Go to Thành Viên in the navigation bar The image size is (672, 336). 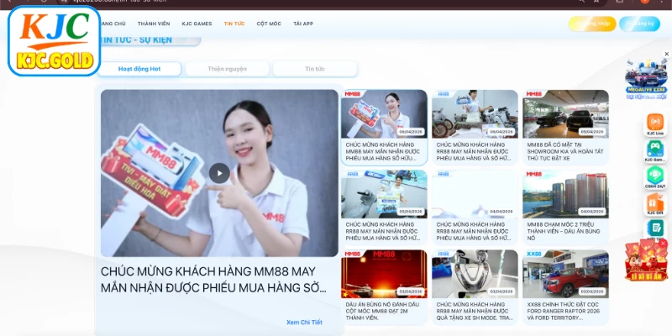coord(154,24)
